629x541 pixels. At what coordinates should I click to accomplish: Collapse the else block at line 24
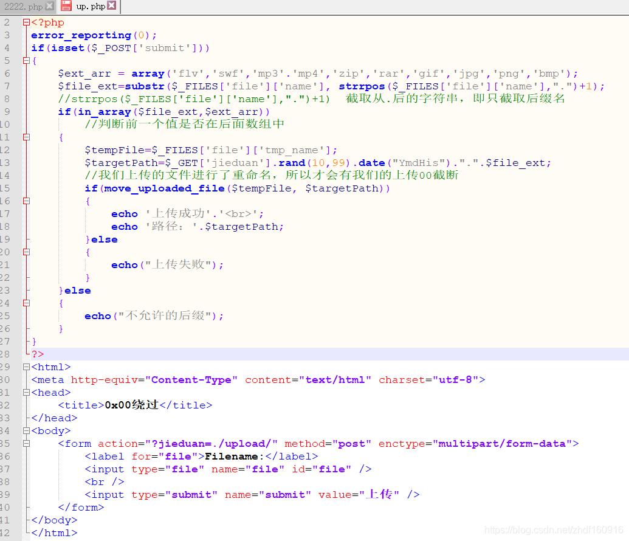[26, 303]
